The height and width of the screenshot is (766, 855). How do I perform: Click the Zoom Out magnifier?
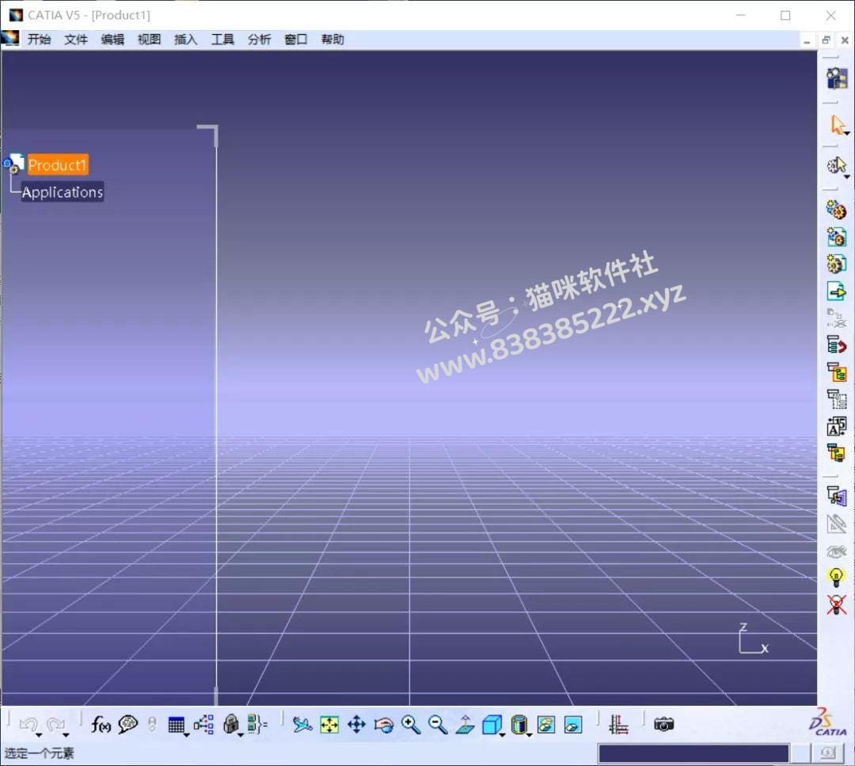438,725
